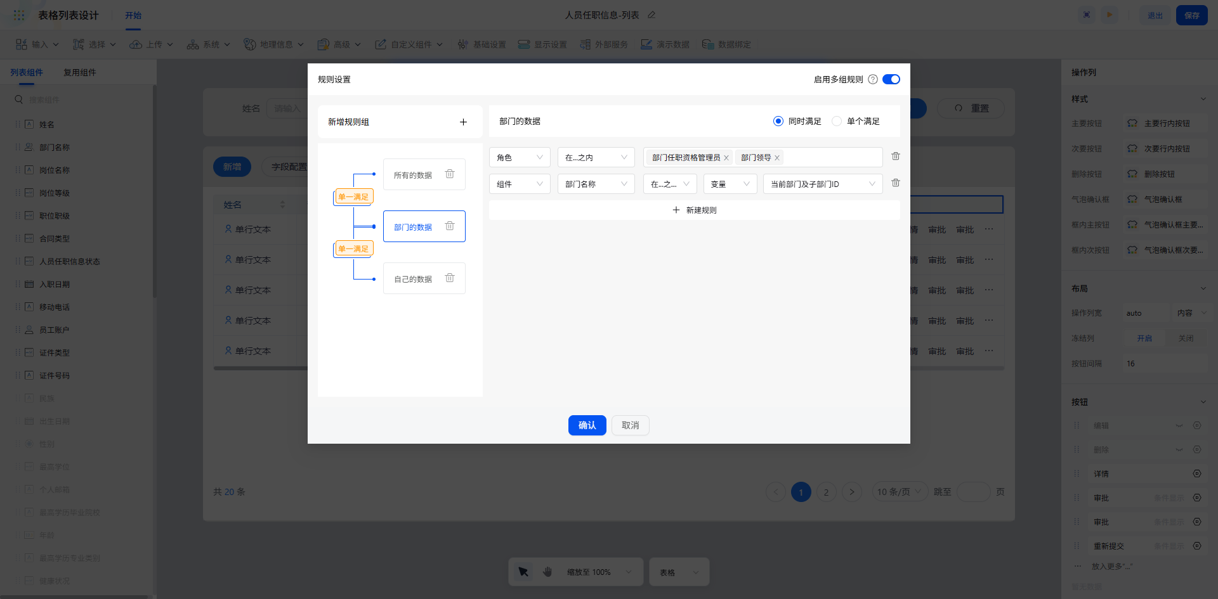Set 冻结列 to 关闭
Viewport: 1218px width, 599px height.
1186,338
